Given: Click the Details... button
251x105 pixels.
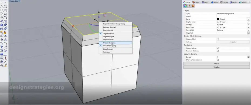Looking at the screenshot, I should 216,67.
